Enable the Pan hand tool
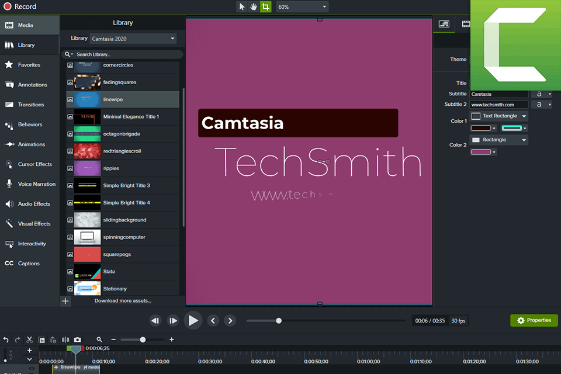This screenshot has height=374, width=561. (254, 6)
